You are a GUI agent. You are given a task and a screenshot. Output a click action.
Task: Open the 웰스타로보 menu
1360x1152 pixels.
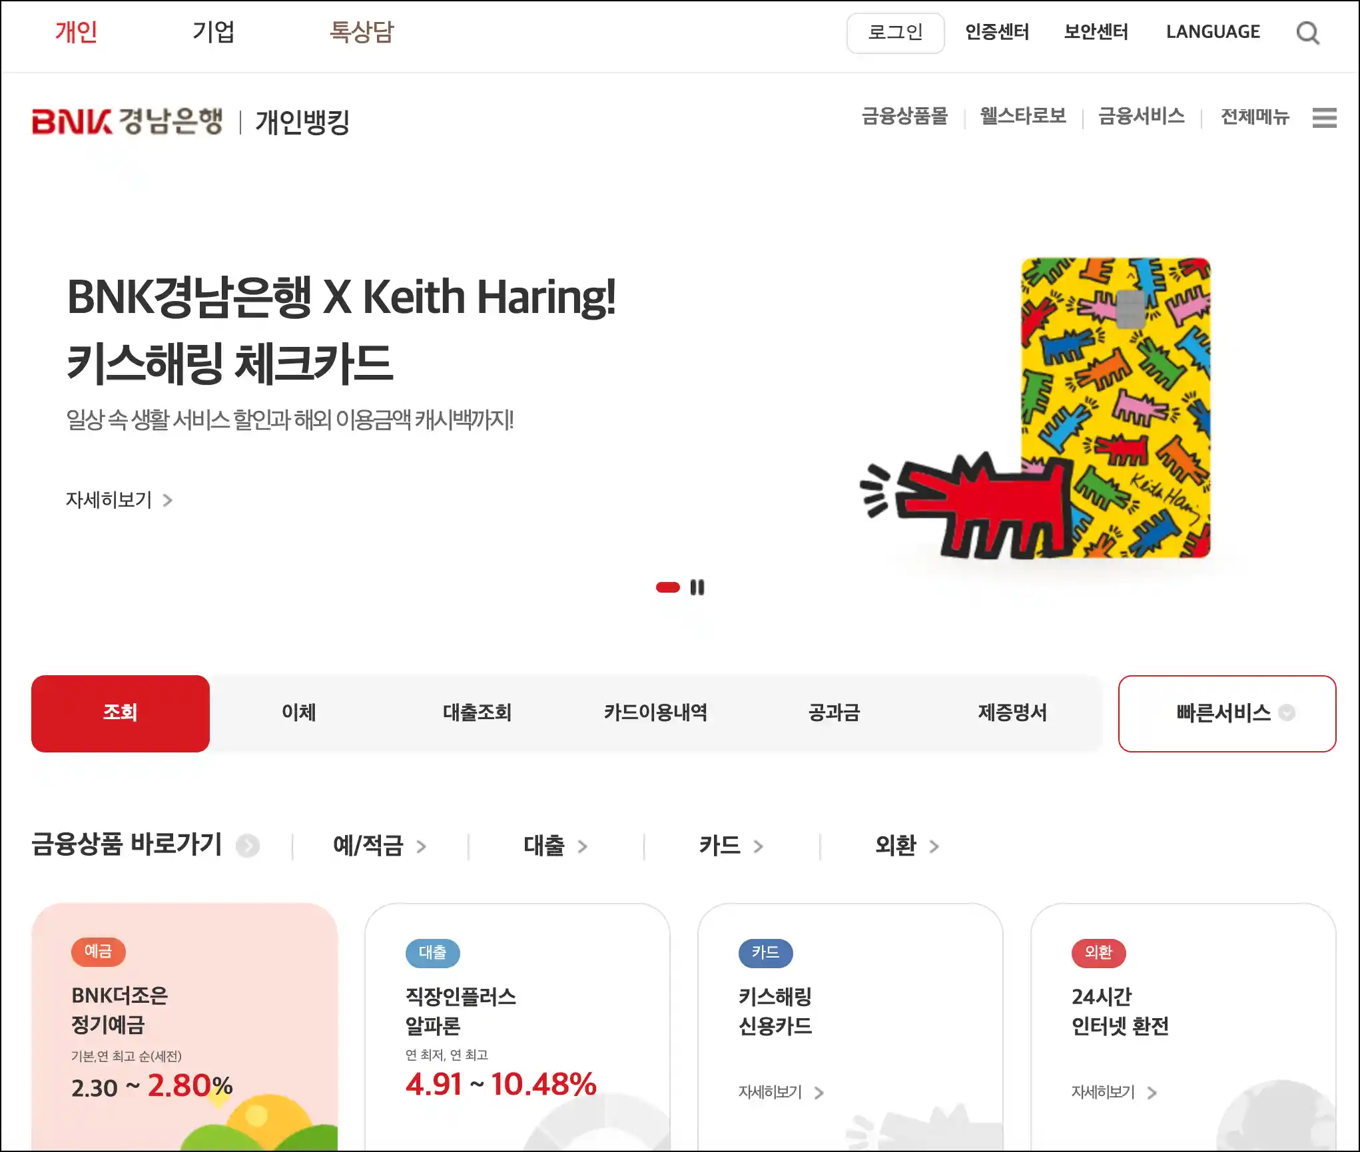click(x=1023, y=117)
